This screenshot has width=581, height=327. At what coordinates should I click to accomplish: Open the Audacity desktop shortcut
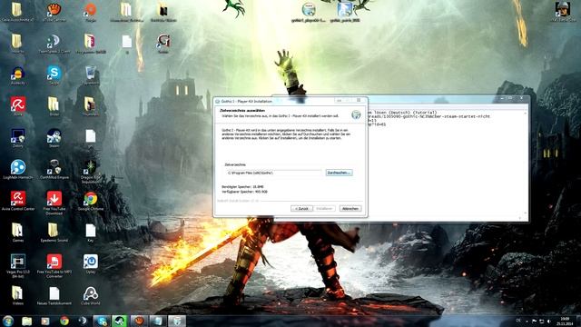[17, 75]
